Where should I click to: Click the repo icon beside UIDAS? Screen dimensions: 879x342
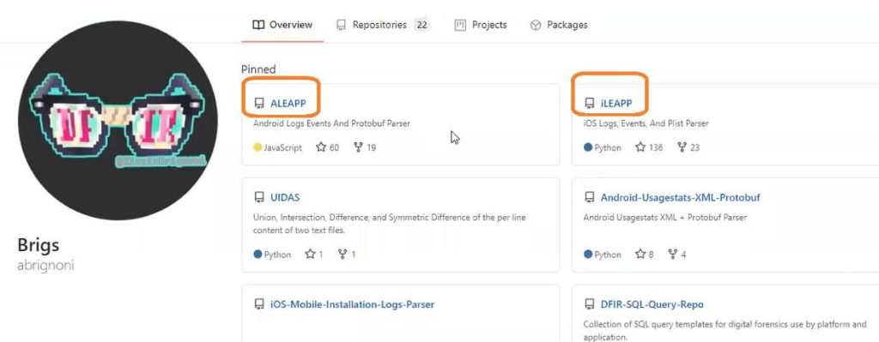258,198
